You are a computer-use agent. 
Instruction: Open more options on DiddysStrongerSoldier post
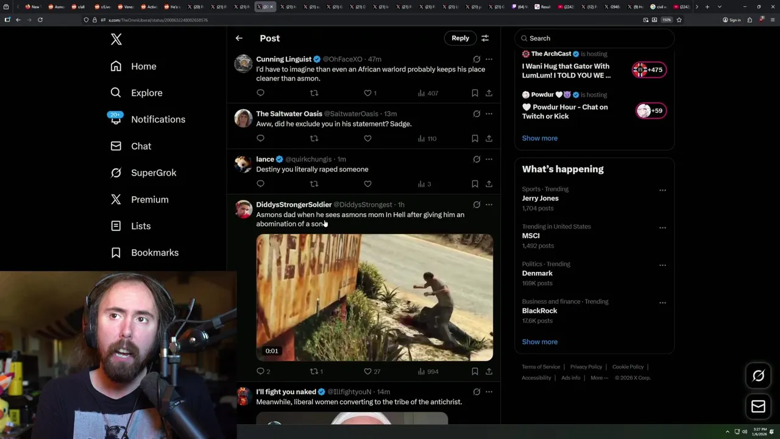(489, 204)
